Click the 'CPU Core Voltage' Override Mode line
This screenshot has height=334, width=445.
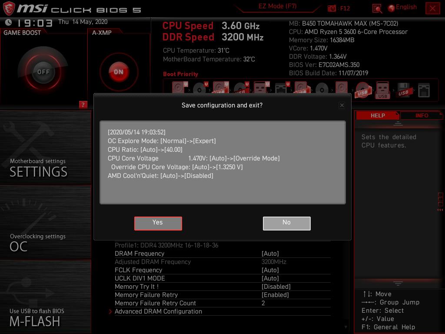pyautogui.click(x=193, y=158)
